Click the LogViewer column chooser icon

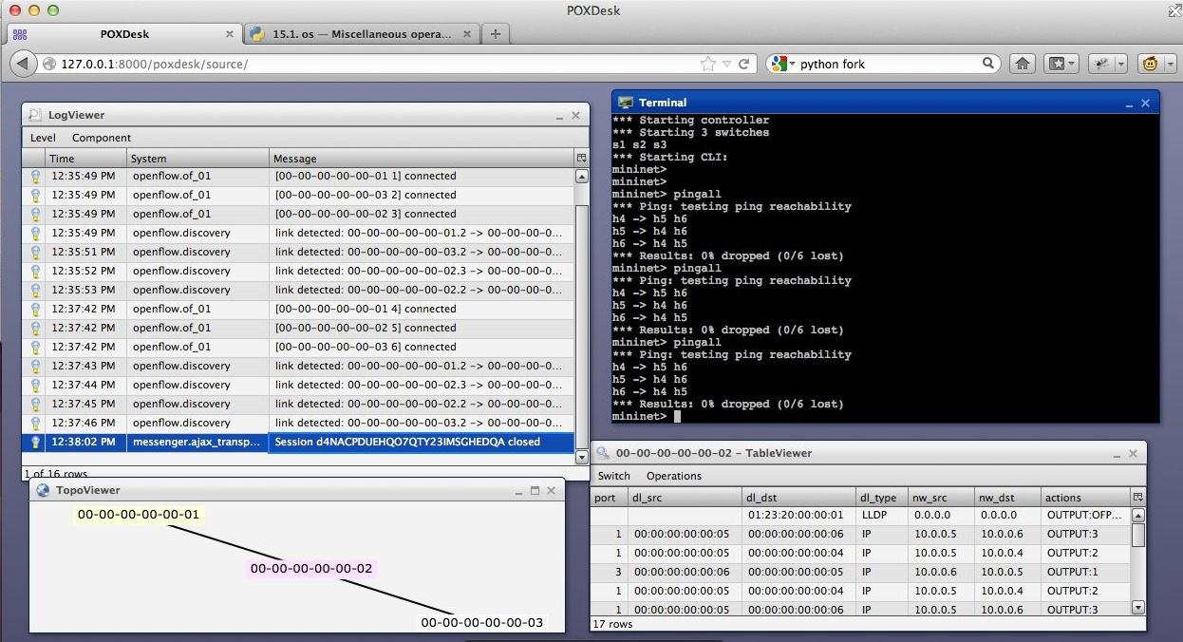(x=581, y=158)
